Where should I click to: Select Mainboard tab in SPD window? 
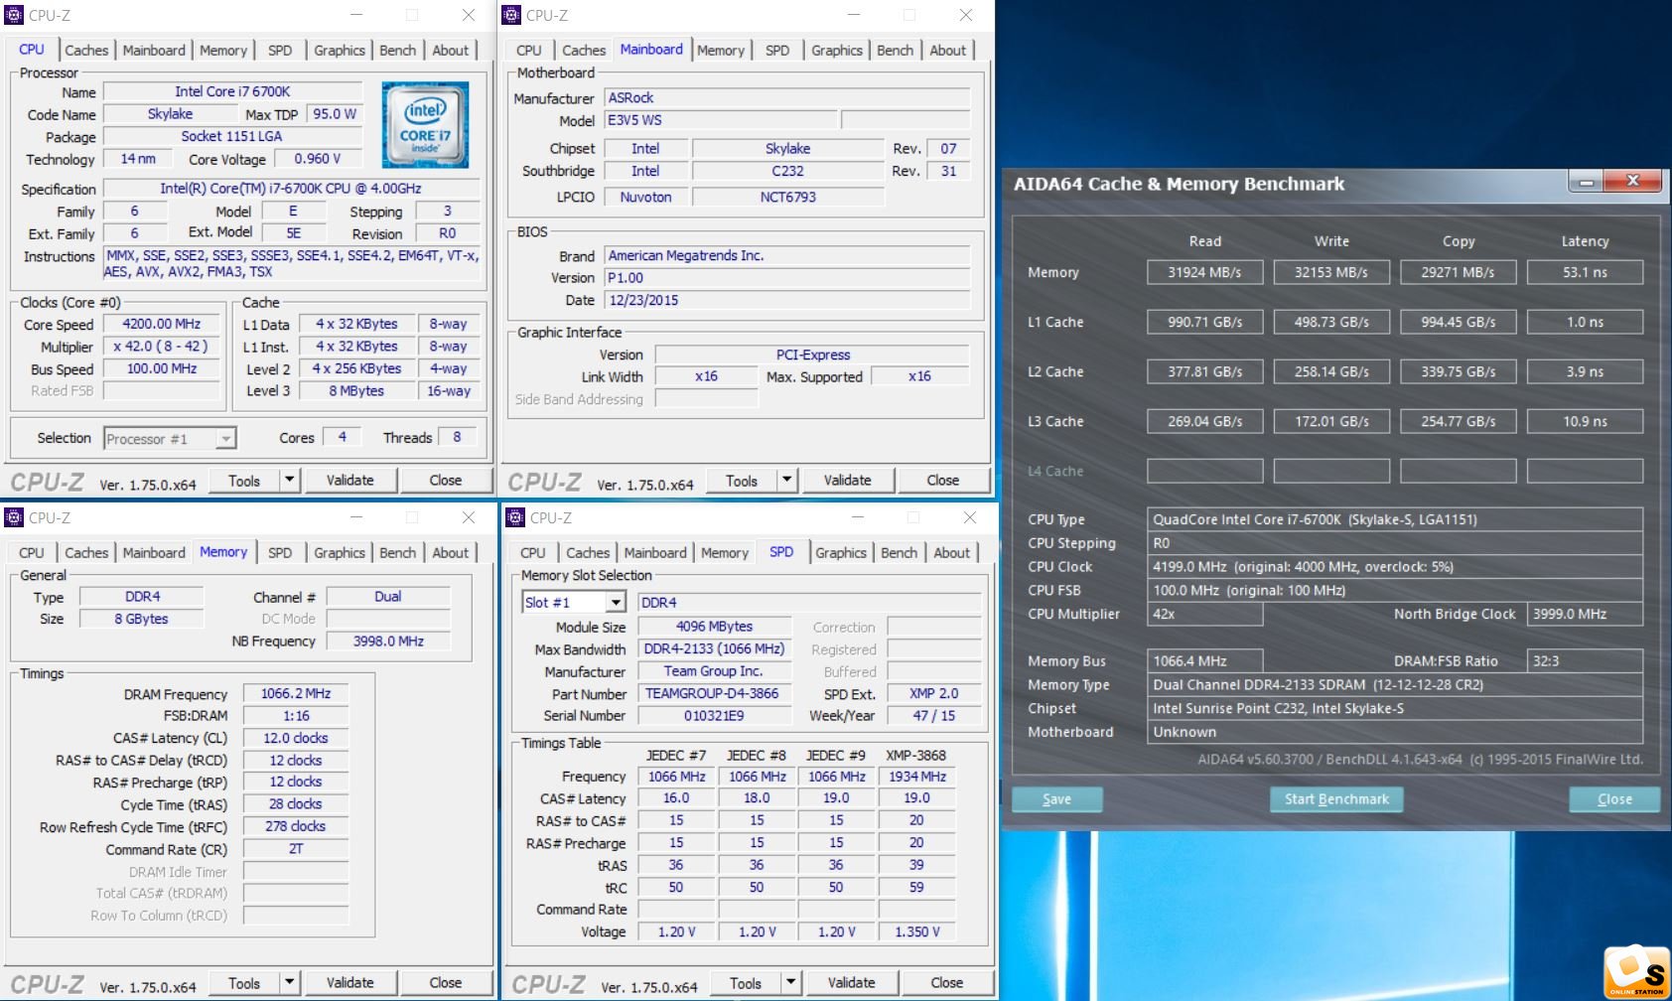coord(655,553)
